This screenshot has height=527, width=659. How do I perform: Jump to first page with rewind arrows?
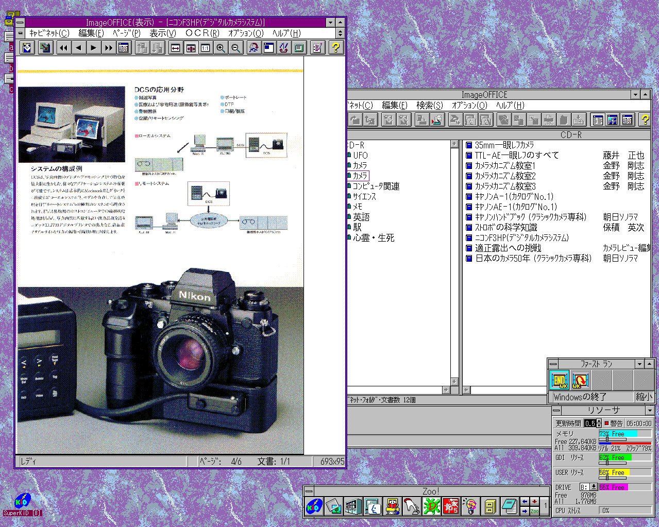coord(63,48)
